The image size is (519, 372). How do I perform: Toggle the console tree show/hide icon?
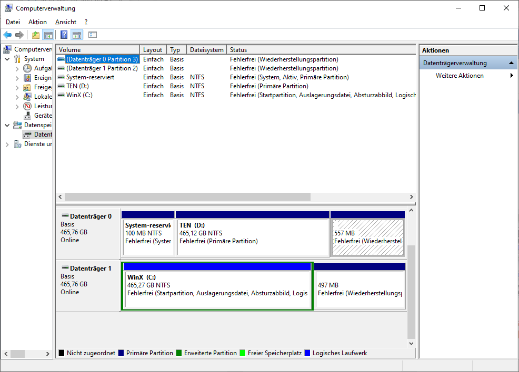tap(48, 35)
